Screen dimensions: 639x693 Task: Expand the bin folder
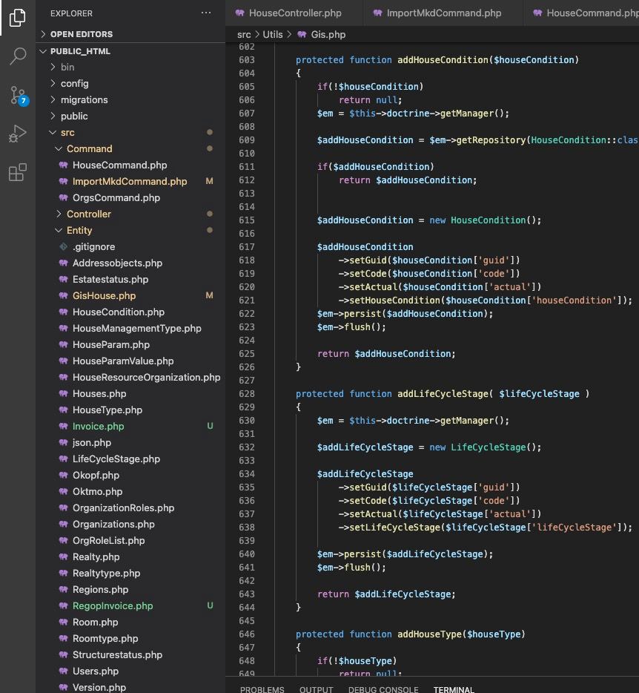pyautogui.click(x=130, y=68)
